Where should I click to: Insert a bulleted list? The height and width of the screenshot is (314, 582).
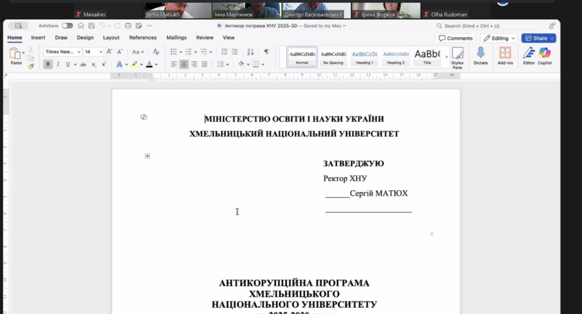coord(173,52)
